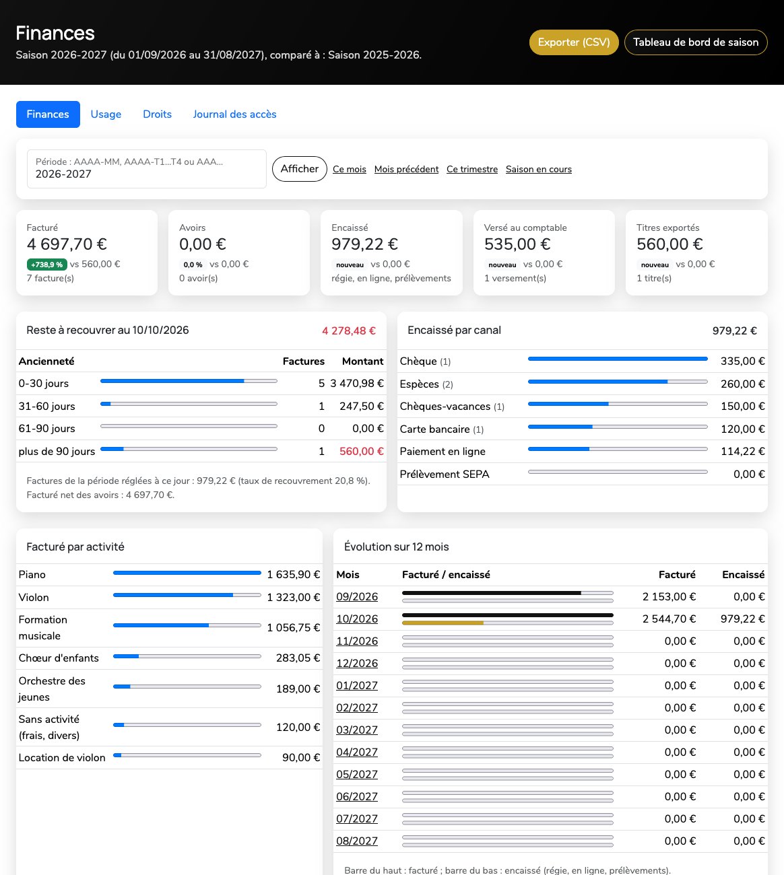
Task: Open the 02/2027 month link
Action: point(357,708)
